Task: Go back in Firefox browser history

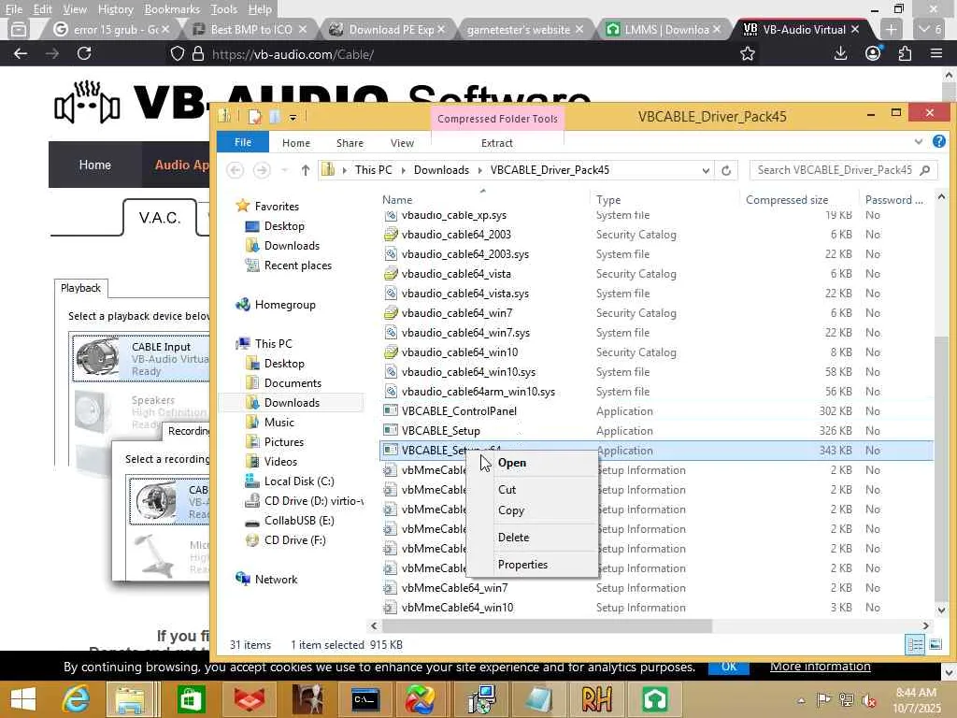Action: (21, 53)
